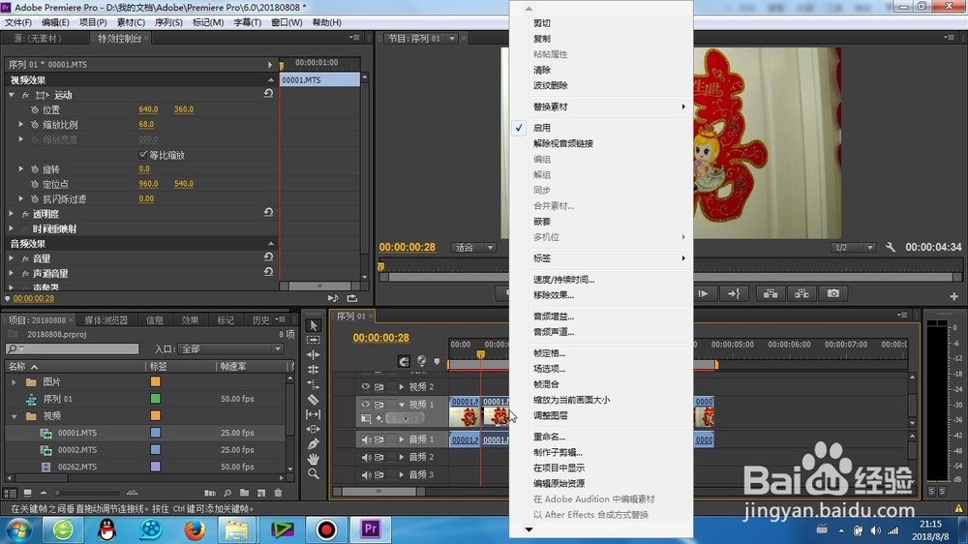Expand the 图片 bin folder
This screenshot has height=544, width=968.
[x=14, y=382]
